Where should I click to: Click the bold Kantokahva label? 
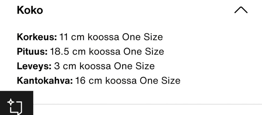point(45,81)
